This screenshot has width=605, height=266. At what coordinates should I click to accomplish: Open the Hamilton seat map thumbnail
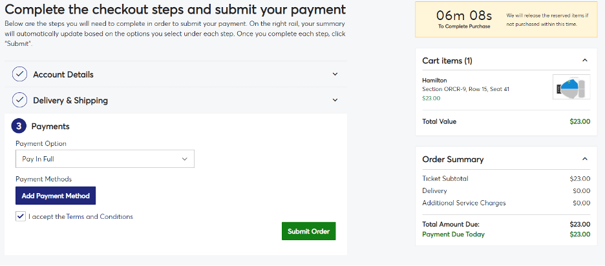pos(571,87)
